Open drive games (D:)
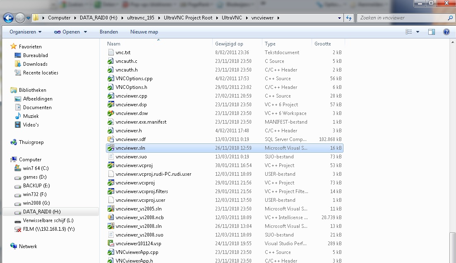 35,177
